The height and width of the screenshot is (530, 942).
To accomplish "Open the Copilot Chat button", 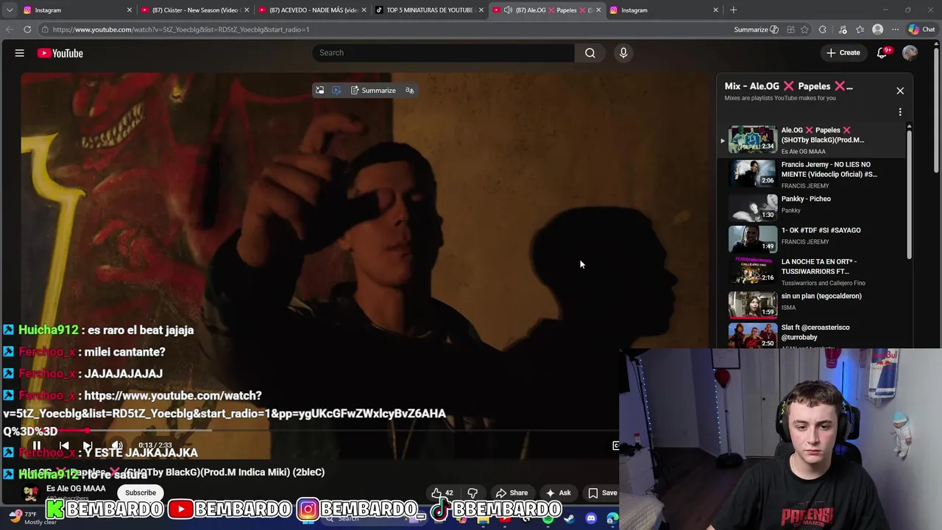I will point(921,29).
